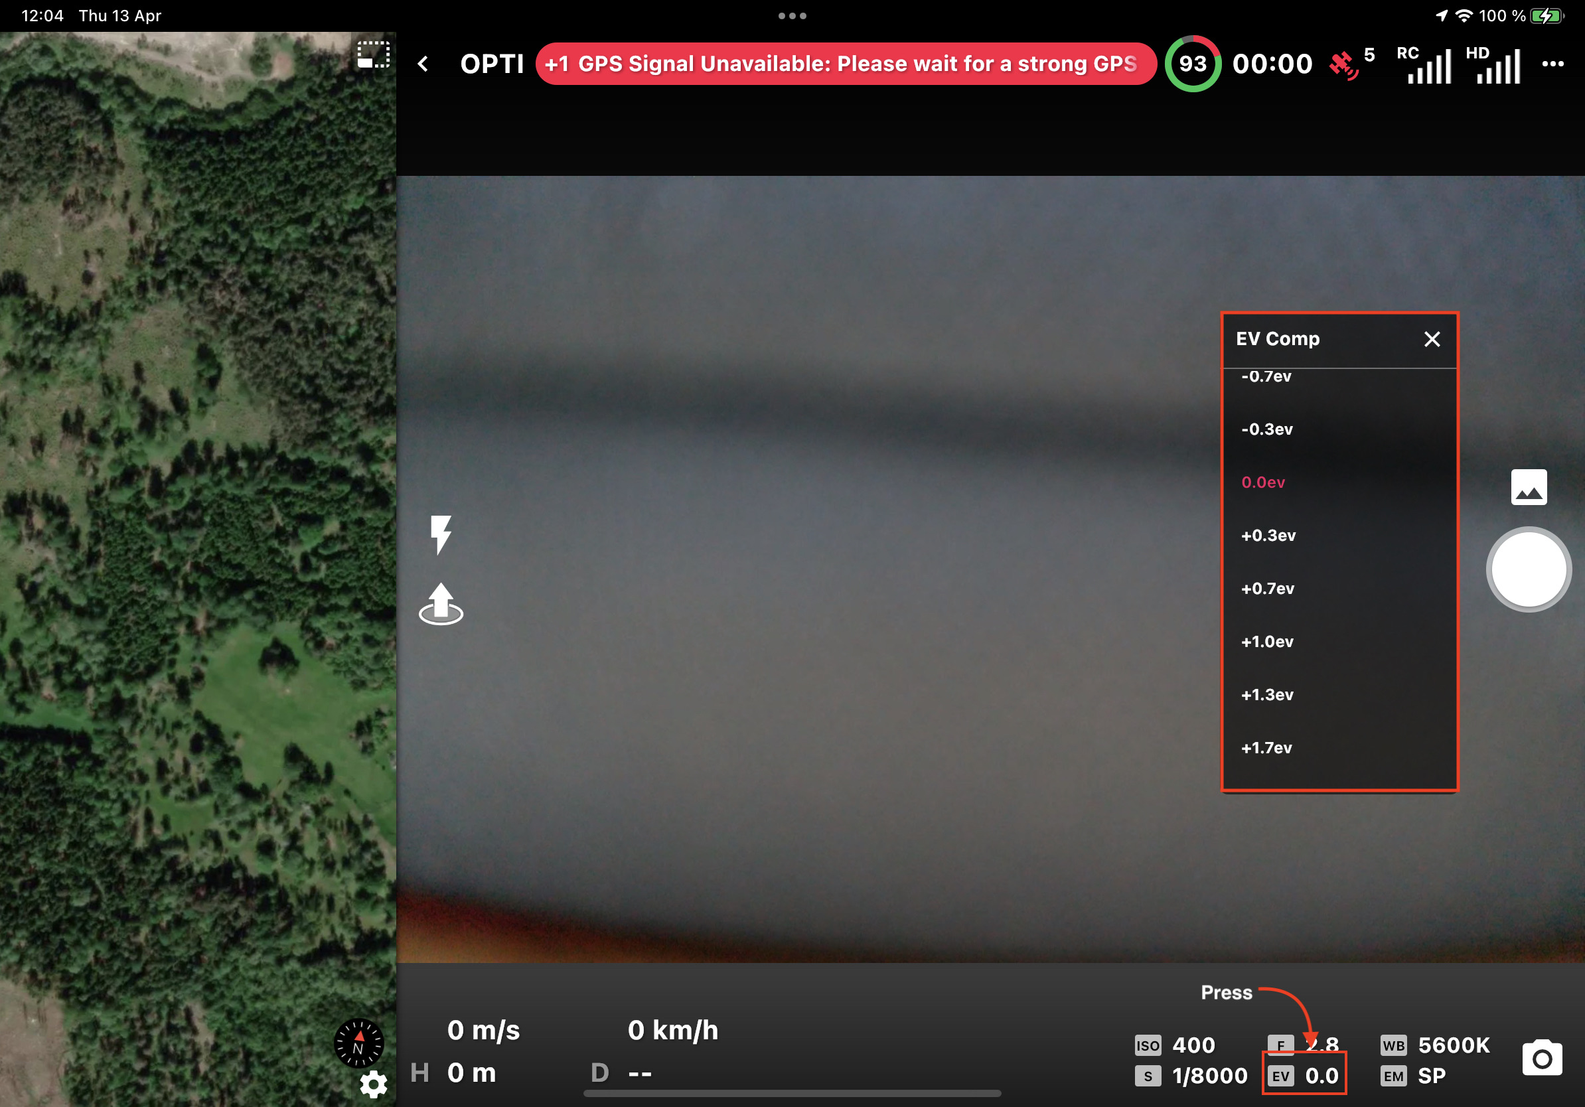
Task: Open the WB 5600K white balance setting
Action: (1434, 1045)
